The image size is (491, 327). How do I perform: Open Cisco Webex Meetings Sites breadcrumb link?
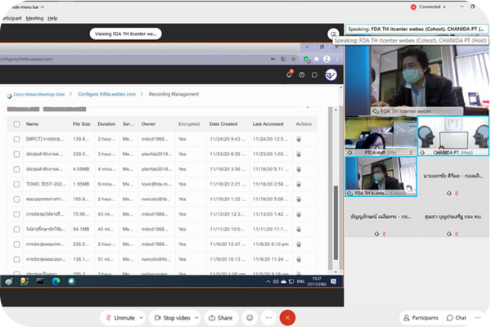[38, 94]
